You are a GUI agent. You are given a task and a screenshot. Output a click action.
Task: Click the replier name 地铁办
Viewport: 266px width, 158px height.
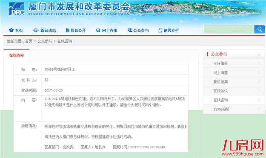(100, 147)
